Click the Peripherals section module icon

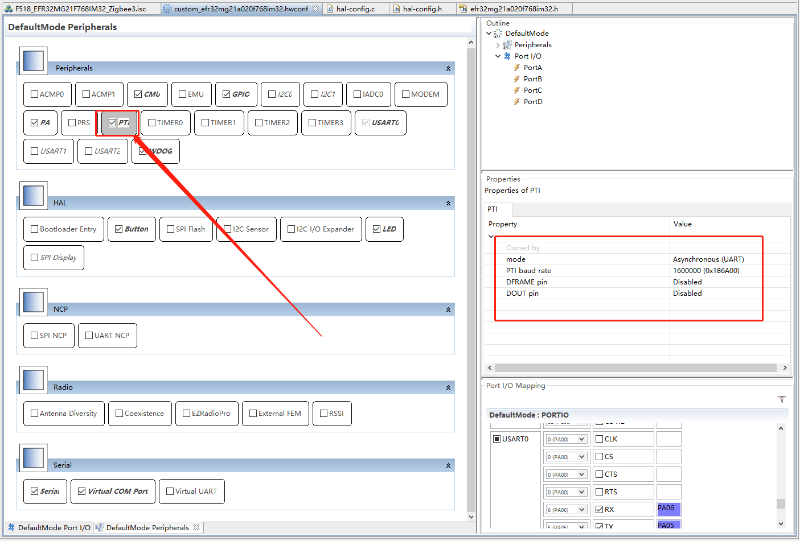pos(34,61)
